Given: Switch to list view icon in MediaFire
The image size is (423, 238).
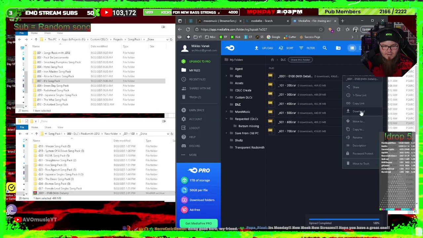Looking at the screenshot, I should pyautogui.click(x=352, y=48).
